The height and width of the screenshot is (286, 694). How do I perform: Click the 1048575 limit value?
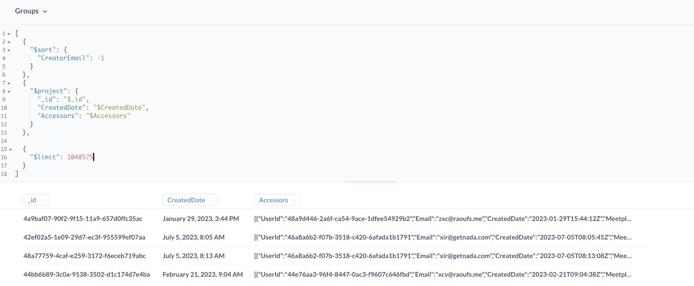pyautogui.click(x=80, y=157)
